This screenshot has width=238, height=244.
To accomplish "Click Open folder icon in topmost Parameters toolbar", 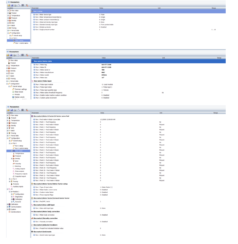I will (9, 5).
